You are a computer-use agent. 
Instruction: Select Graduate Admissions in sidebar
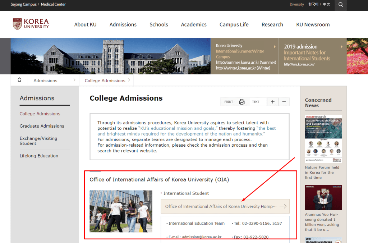tap(42, 126)
